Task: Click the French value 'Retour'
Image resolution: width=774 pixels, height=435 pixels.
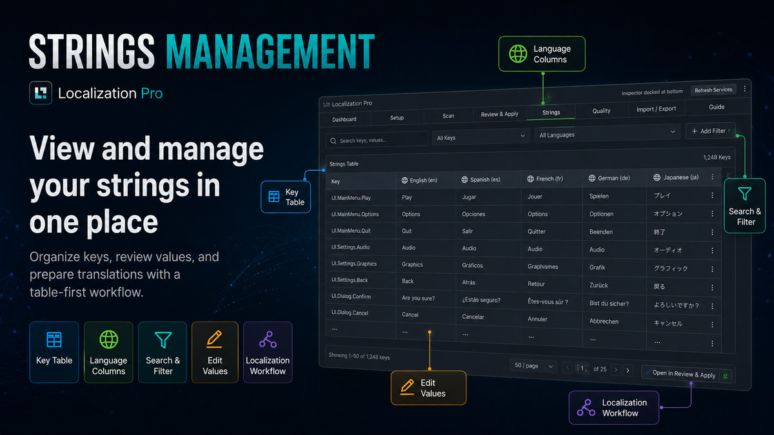Action: [x=536, y=284]
